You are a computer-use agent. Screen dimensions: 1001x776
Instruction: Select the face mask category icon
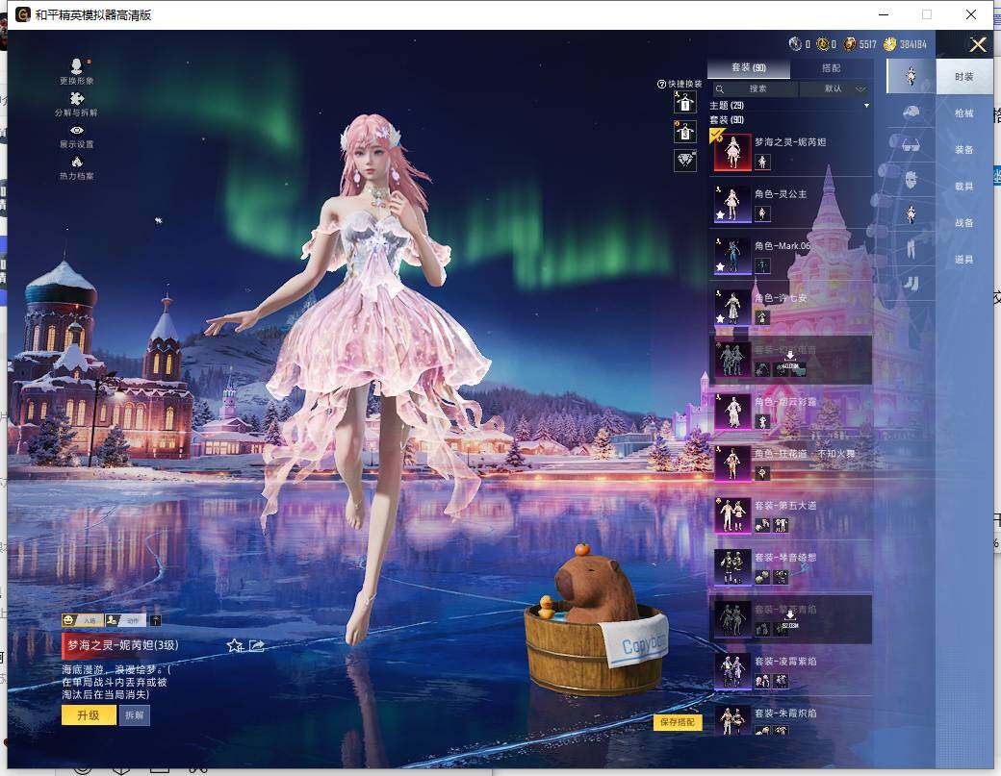911,180
